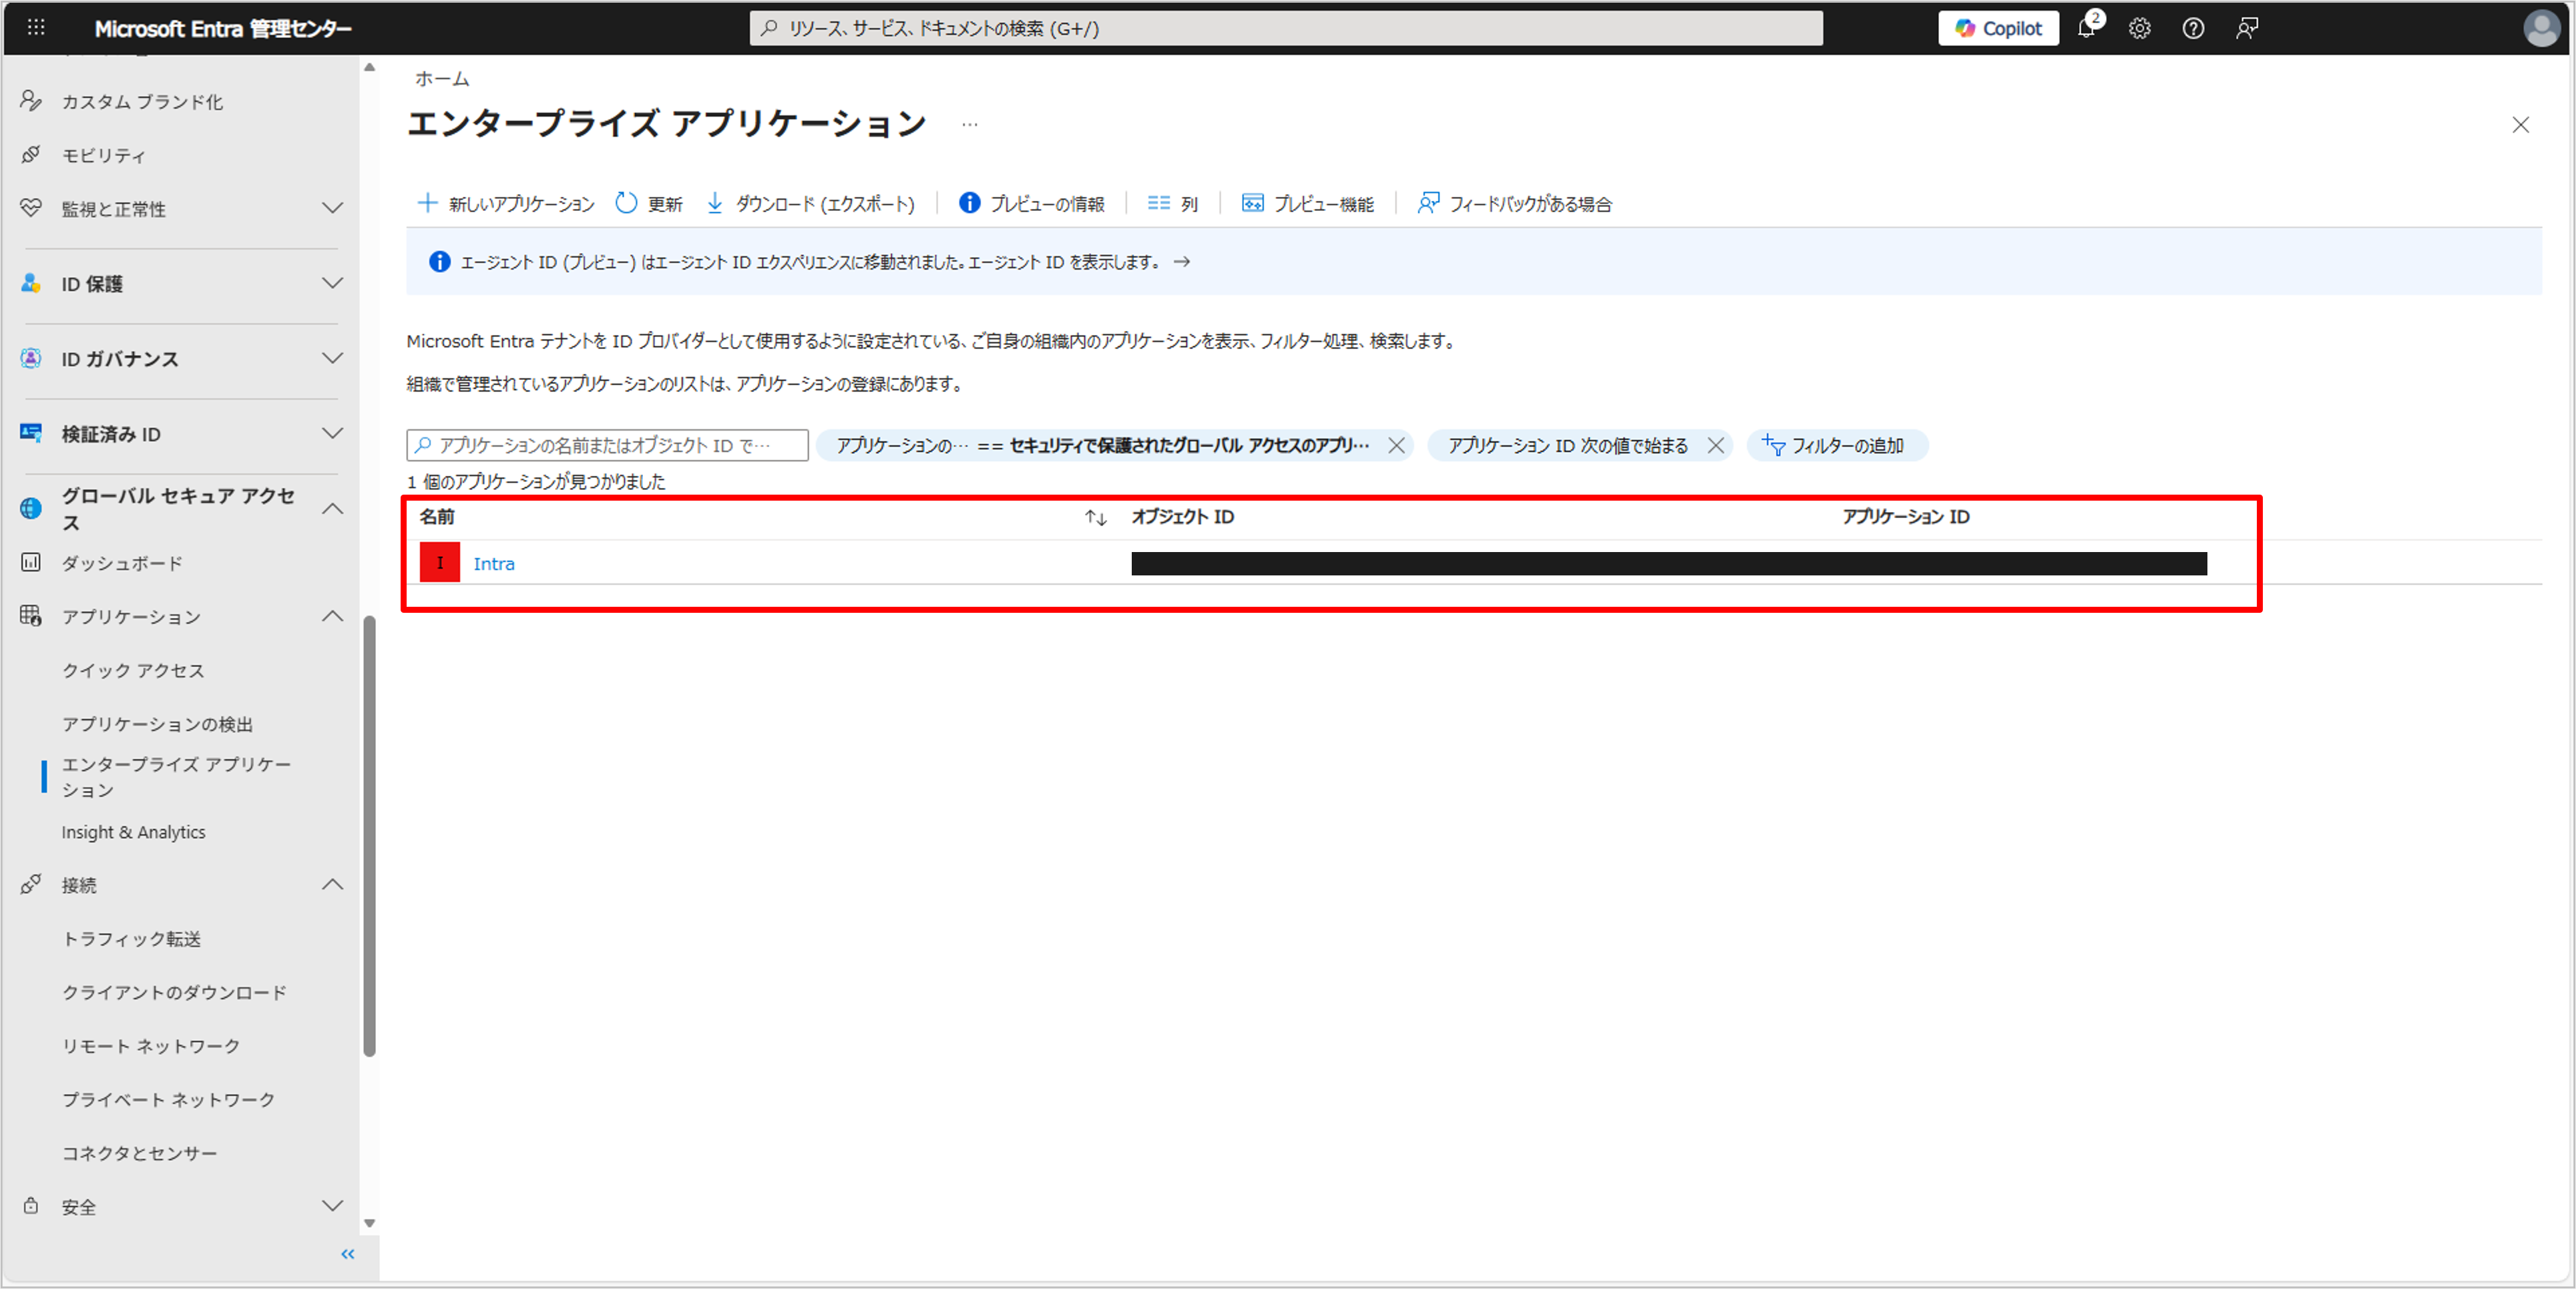Click the app launcher grid icon

click(36, 28)
